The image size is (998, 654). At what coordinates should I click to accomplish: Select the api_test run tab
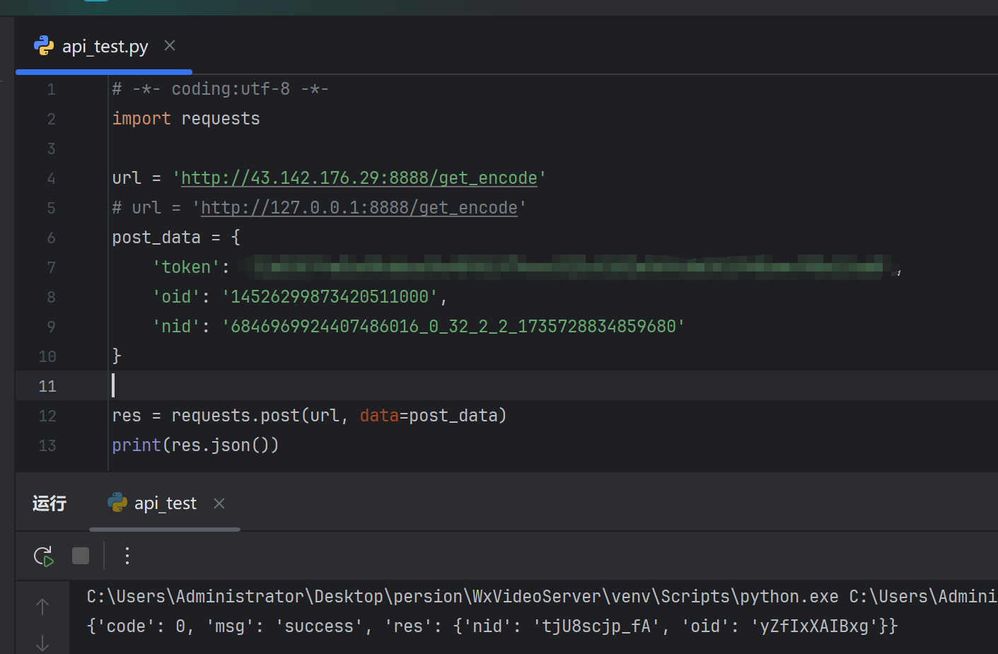166,503
